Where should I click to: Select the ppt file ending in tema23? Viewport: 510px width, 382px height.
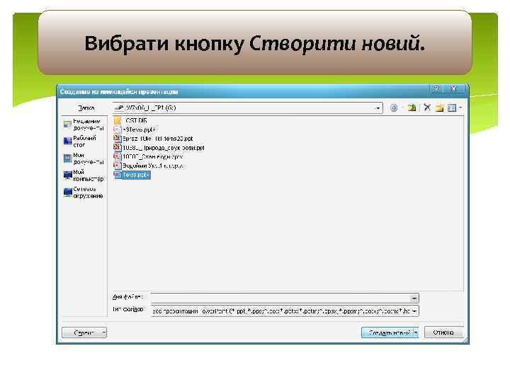(153, 139)
